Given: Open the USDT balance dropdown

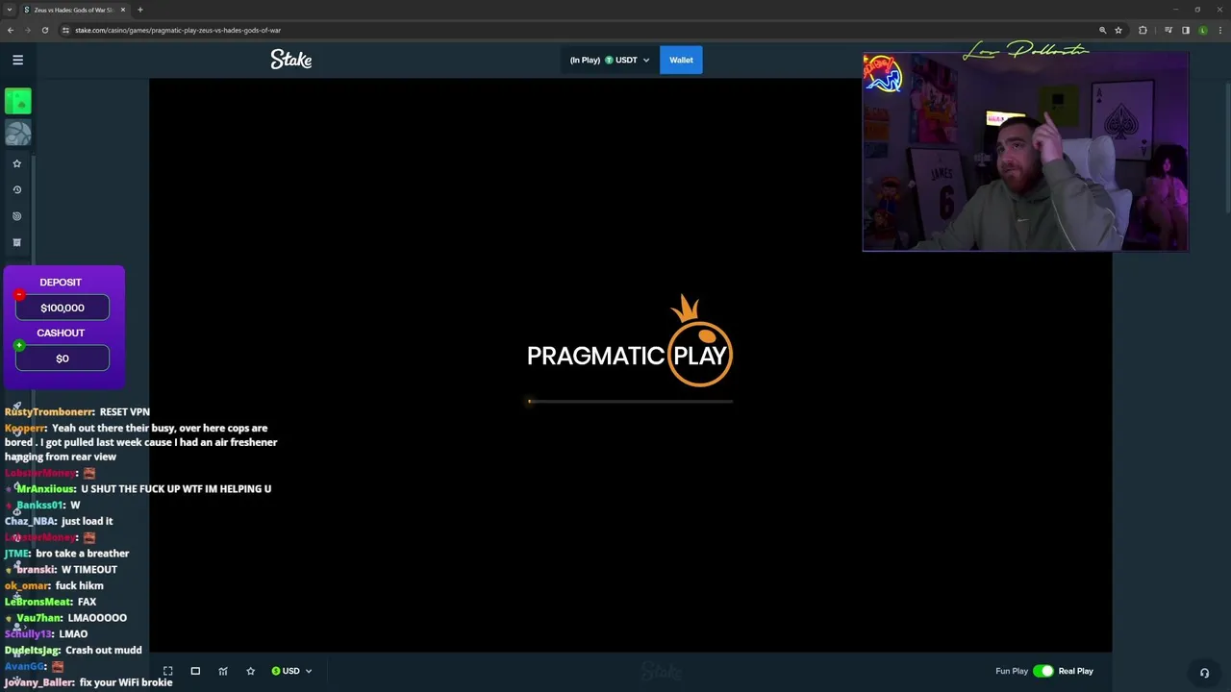Looking at the screenshot, I should tap(610, 60).
